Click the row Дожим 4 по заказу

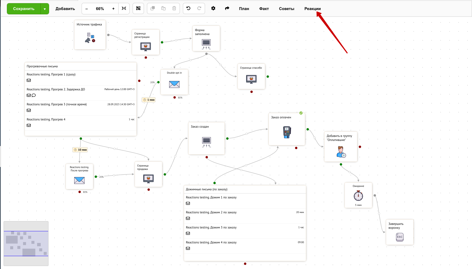[x=245, y=246]
